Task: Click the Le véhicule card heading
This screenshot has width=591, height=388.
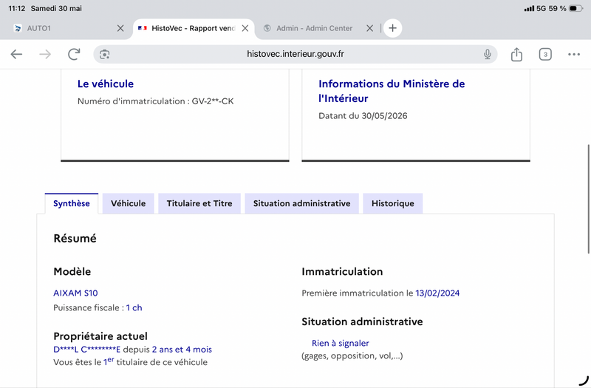Action: point(106,84)
